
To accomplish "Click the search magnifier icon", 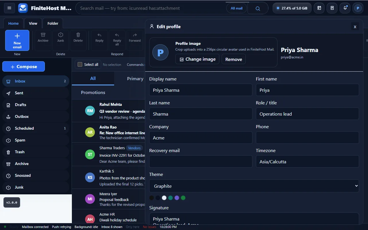I will tap(258, 8).
